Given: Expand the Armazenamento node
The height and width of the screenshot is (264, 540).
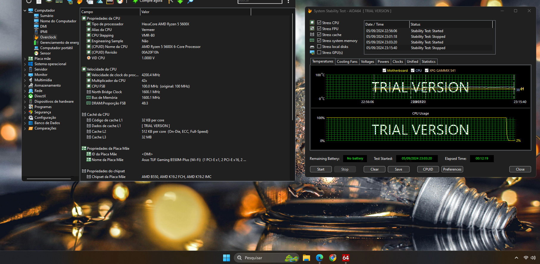Looking at the screenshot, I should 25,85.
